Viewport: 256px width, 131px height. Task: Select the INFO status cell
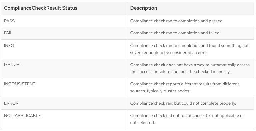pos(64,49)
